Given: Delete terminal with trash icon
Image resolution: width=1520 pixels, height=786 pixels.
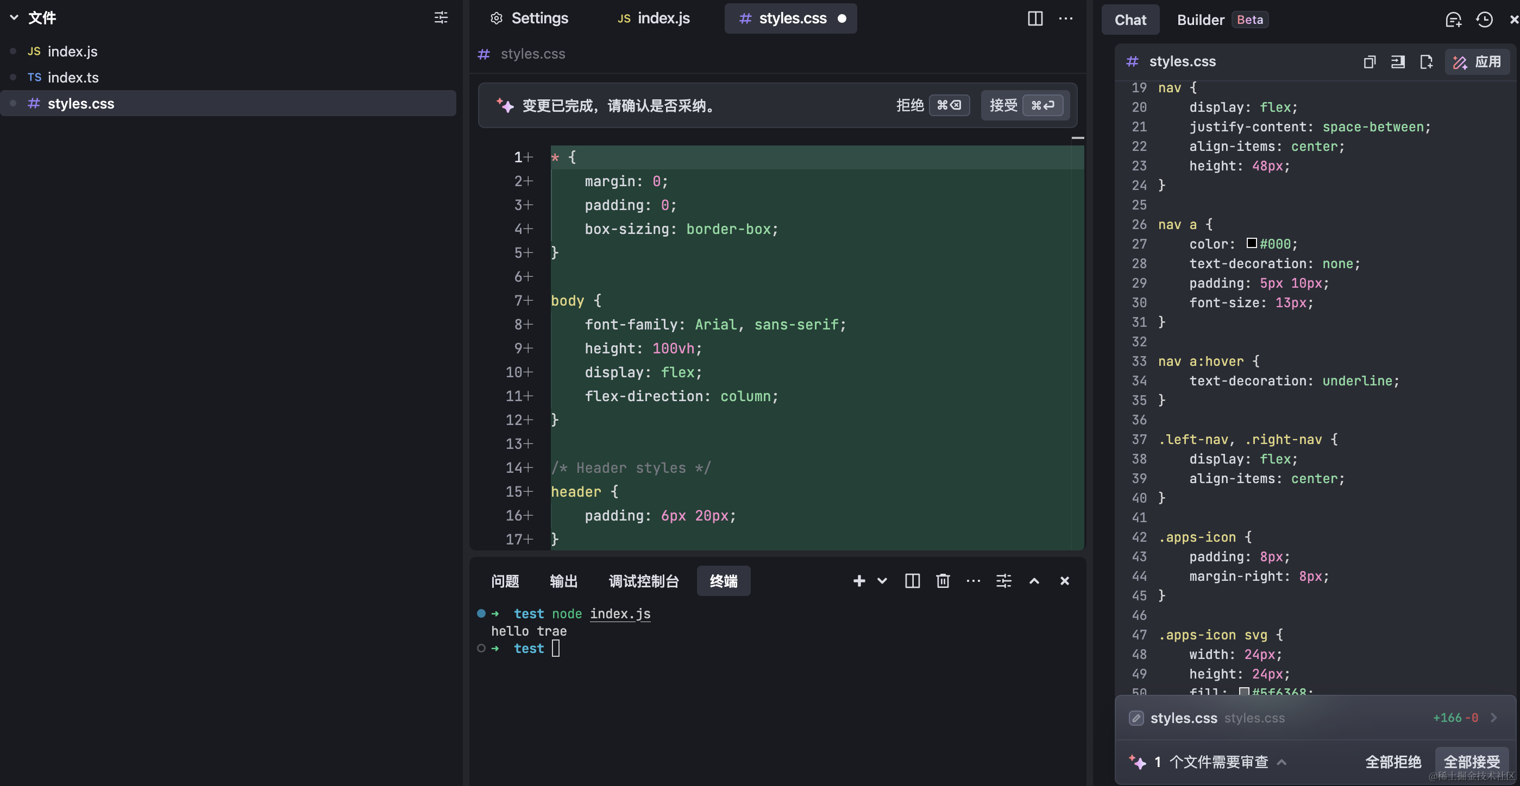Looking at the screenshot, I should point(943,581).
